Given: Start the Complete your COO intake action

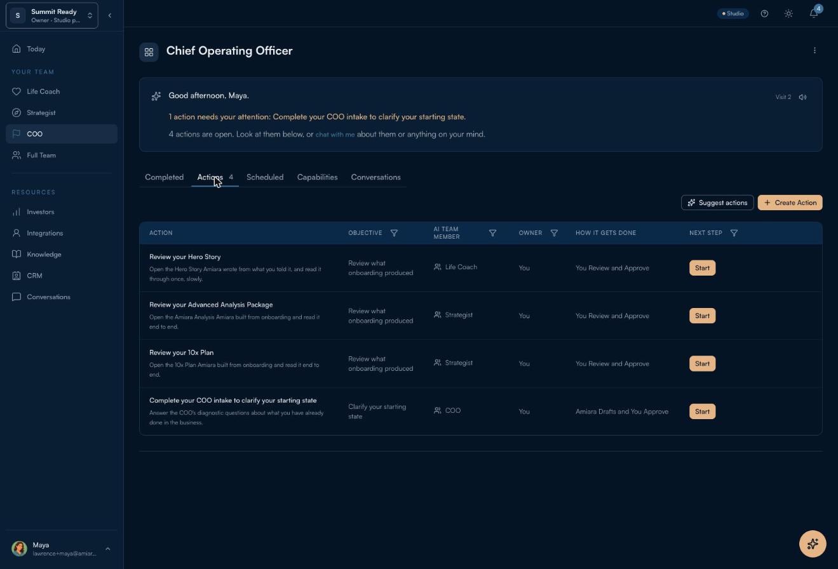Looking at the screenshot, I should [702, 412].
